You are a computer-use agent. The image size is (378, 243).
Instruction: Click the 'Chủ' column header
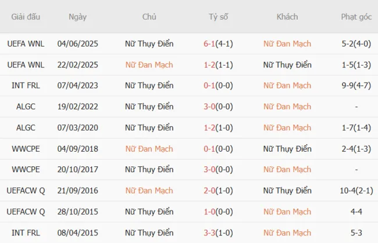tap(149, 17)
